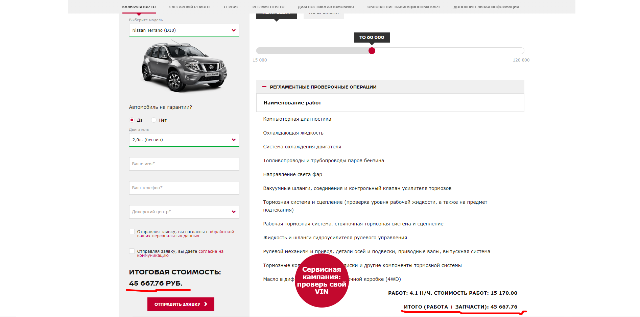The height and width of the screenshot is (317, 640).
Task: Open the Nissan Terrano model dropdown
Action: click(184, 30)
